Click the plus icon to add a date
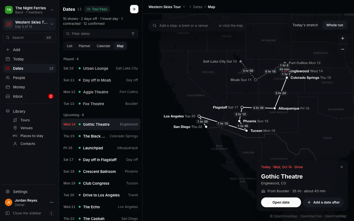354x221 pixels. click(134, 9)
